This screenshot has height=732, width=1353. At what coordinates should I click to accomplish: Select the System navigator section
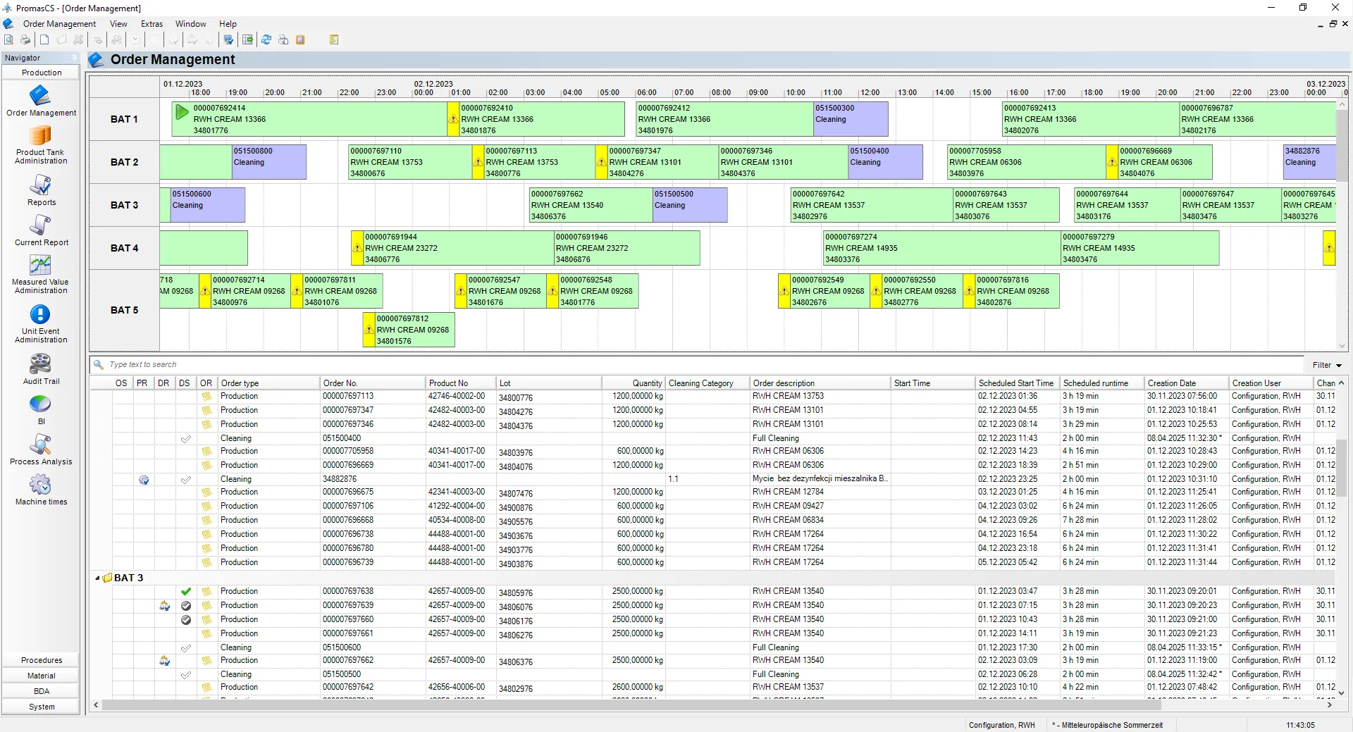point(41,707)
